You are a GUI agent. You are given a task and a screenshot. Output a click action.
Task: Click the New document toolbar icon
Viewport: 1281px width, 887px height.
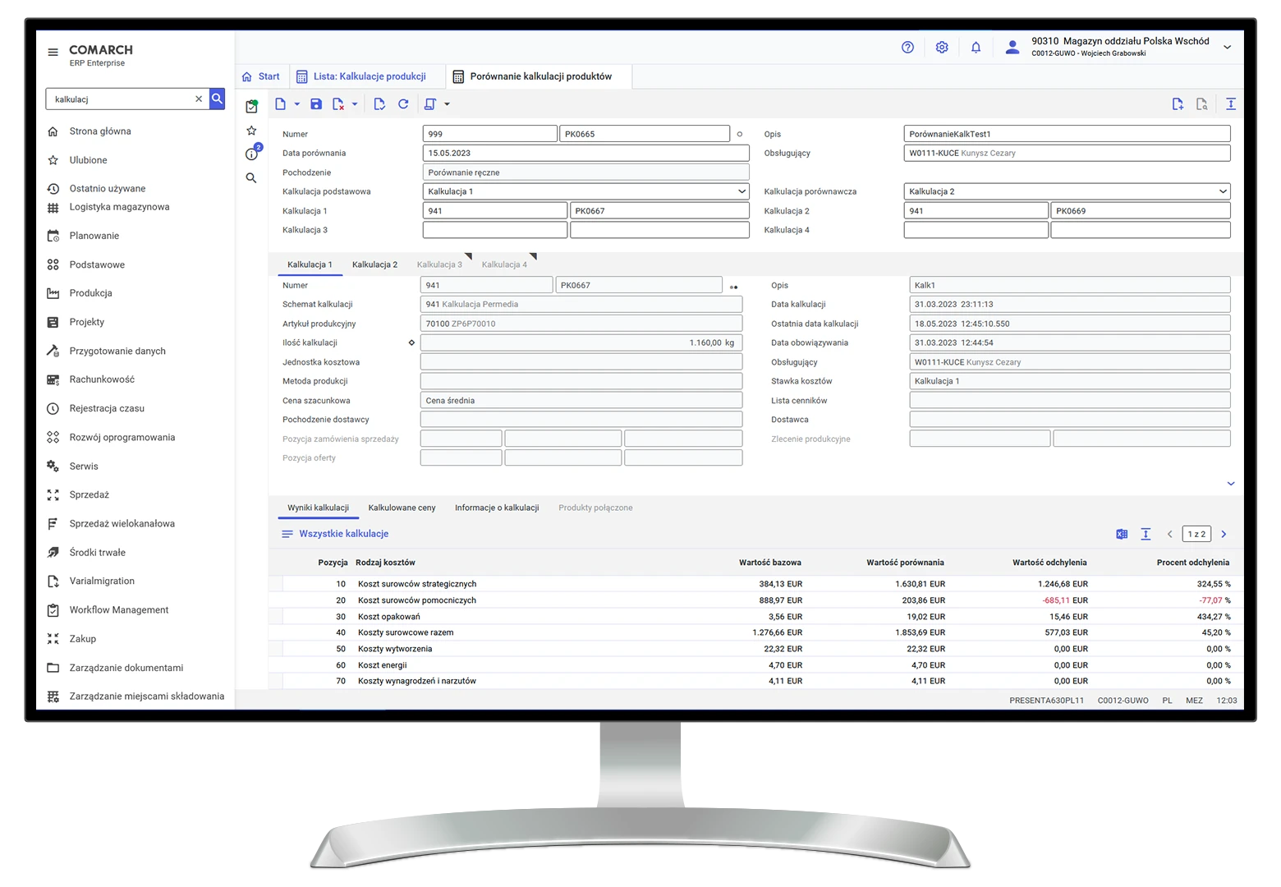pos(281,104)
